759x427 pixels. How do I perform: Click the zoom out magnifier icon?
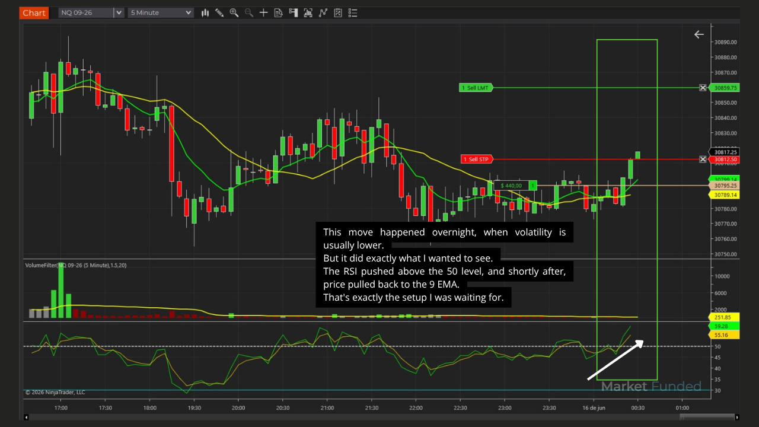[x=248, y=12]
